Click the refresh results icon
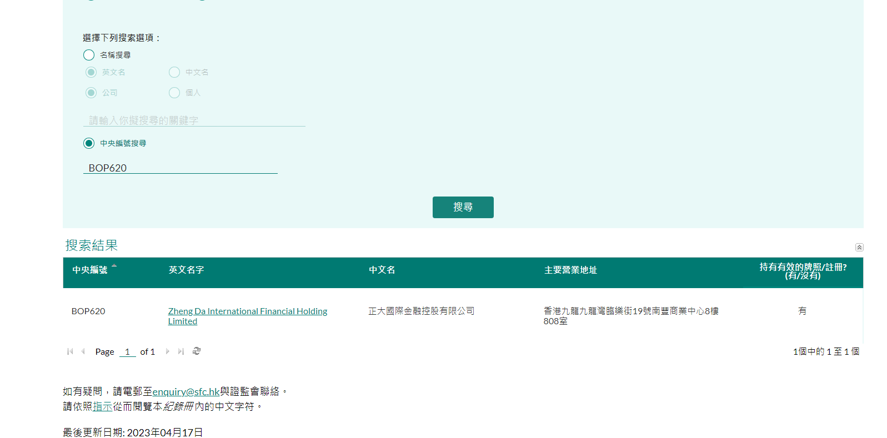Image resolution: width=887 pixels, height=438 pixels. (197, 351)
